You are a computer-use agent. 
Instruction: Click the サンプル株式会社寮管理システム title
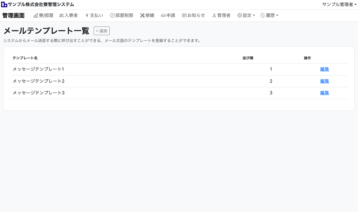pos(41,4)
